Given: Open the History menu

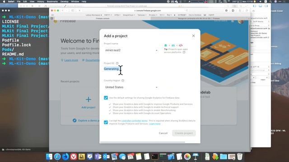Looking at the screenshot, I should tap(41, 1).
